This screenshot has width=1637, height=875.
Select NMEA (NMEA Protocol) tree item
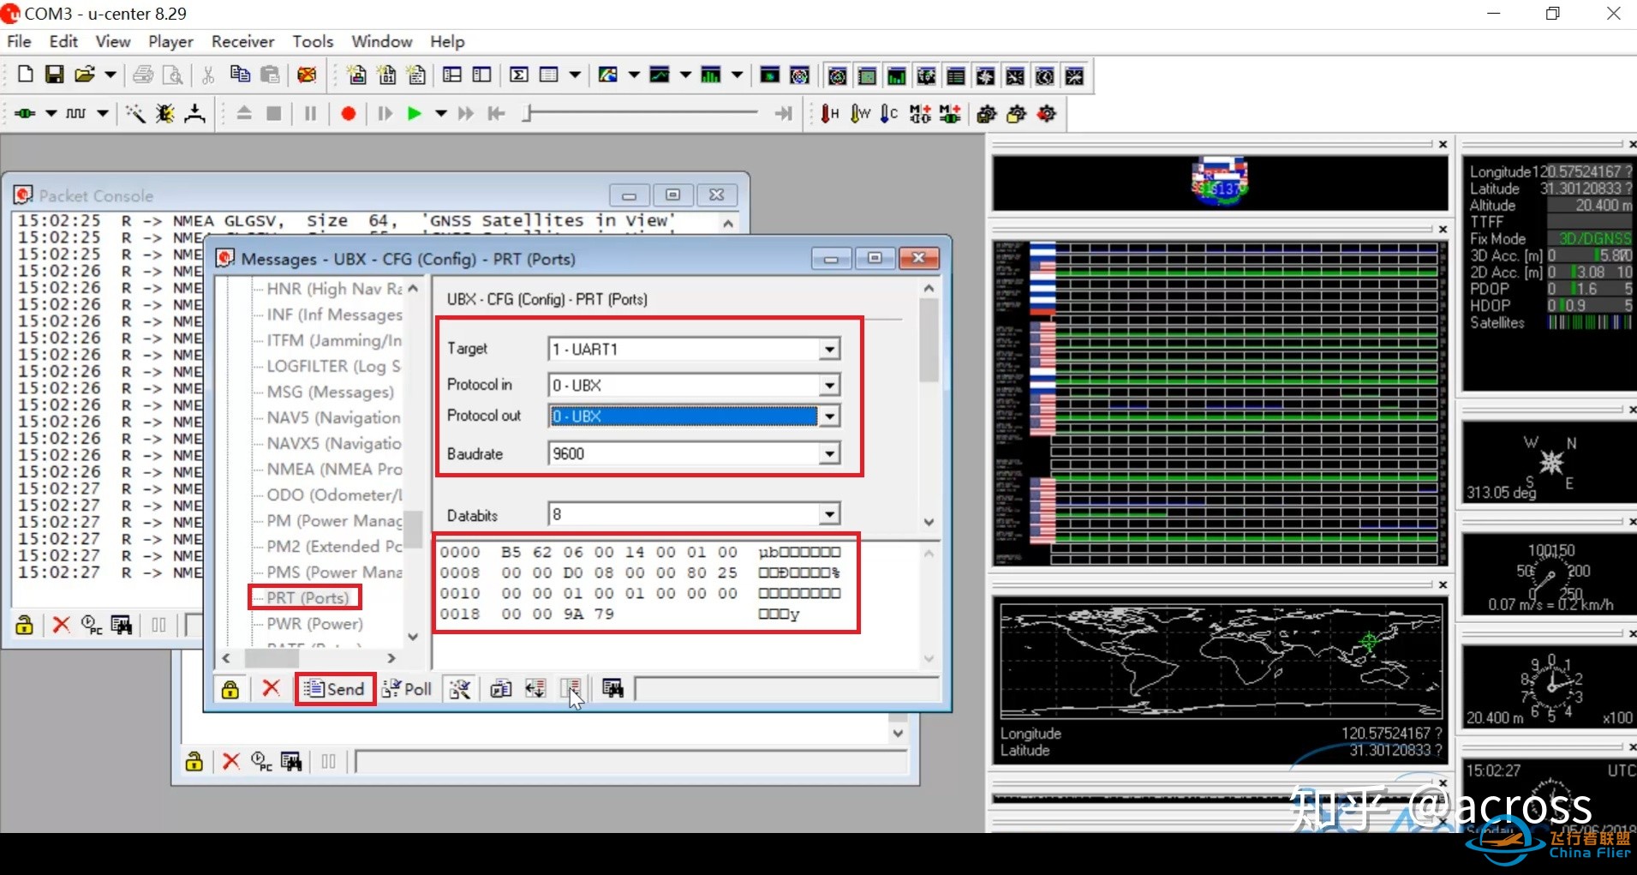[x=334, y=469]
